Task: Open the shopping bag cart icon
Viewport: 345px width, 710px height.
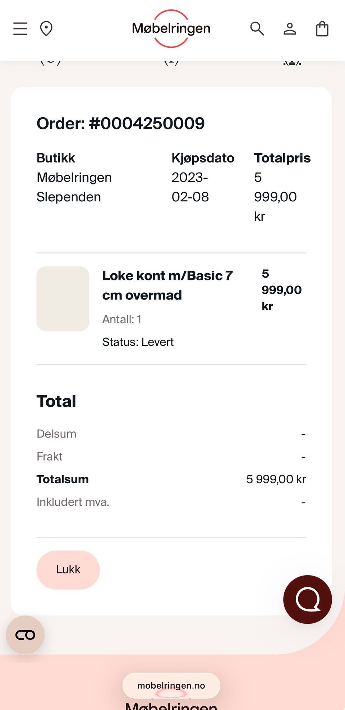Action: click(322, 29)
